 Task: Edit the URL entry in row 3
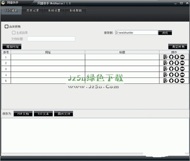tap(166, 69)
